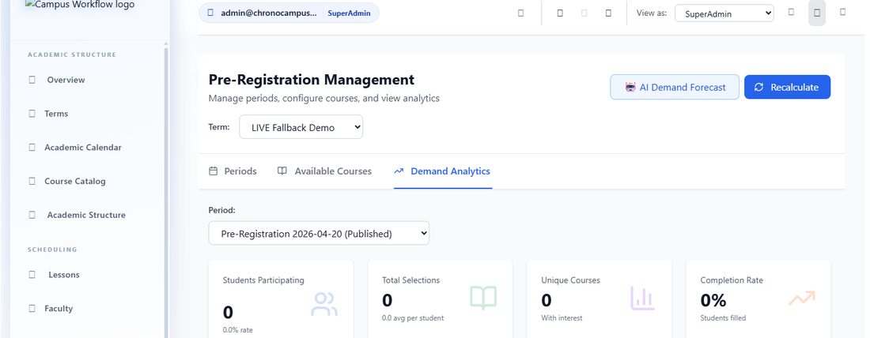
Task: Click the '0.0 avg per student' text
Action: (x=413, y=318)
